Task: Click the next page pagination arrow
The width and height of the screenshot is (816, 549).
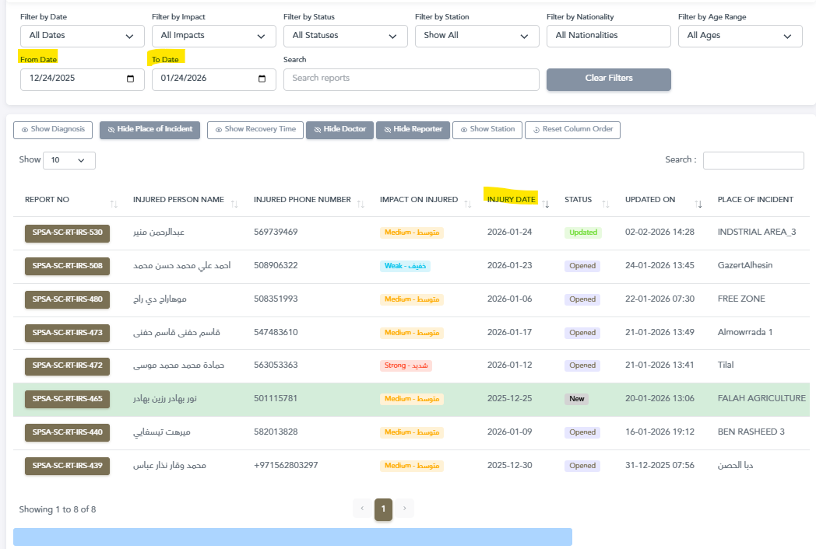Action: (x=404, y=509)
